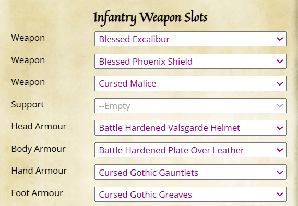Click the chevron arrow on Head Armour select
The height and width of the screenshot is (206, 298).
(x=280, y=128)
